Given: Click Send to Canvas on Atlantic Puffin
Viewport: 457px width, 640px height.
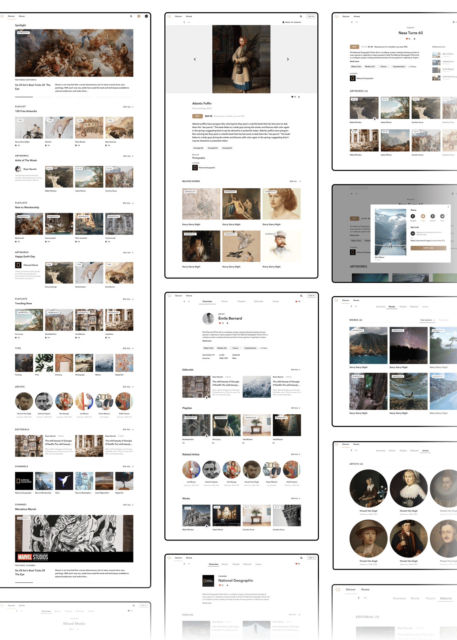Looking at the screenshot, I should pyautogui.click(x=292, y=22).
